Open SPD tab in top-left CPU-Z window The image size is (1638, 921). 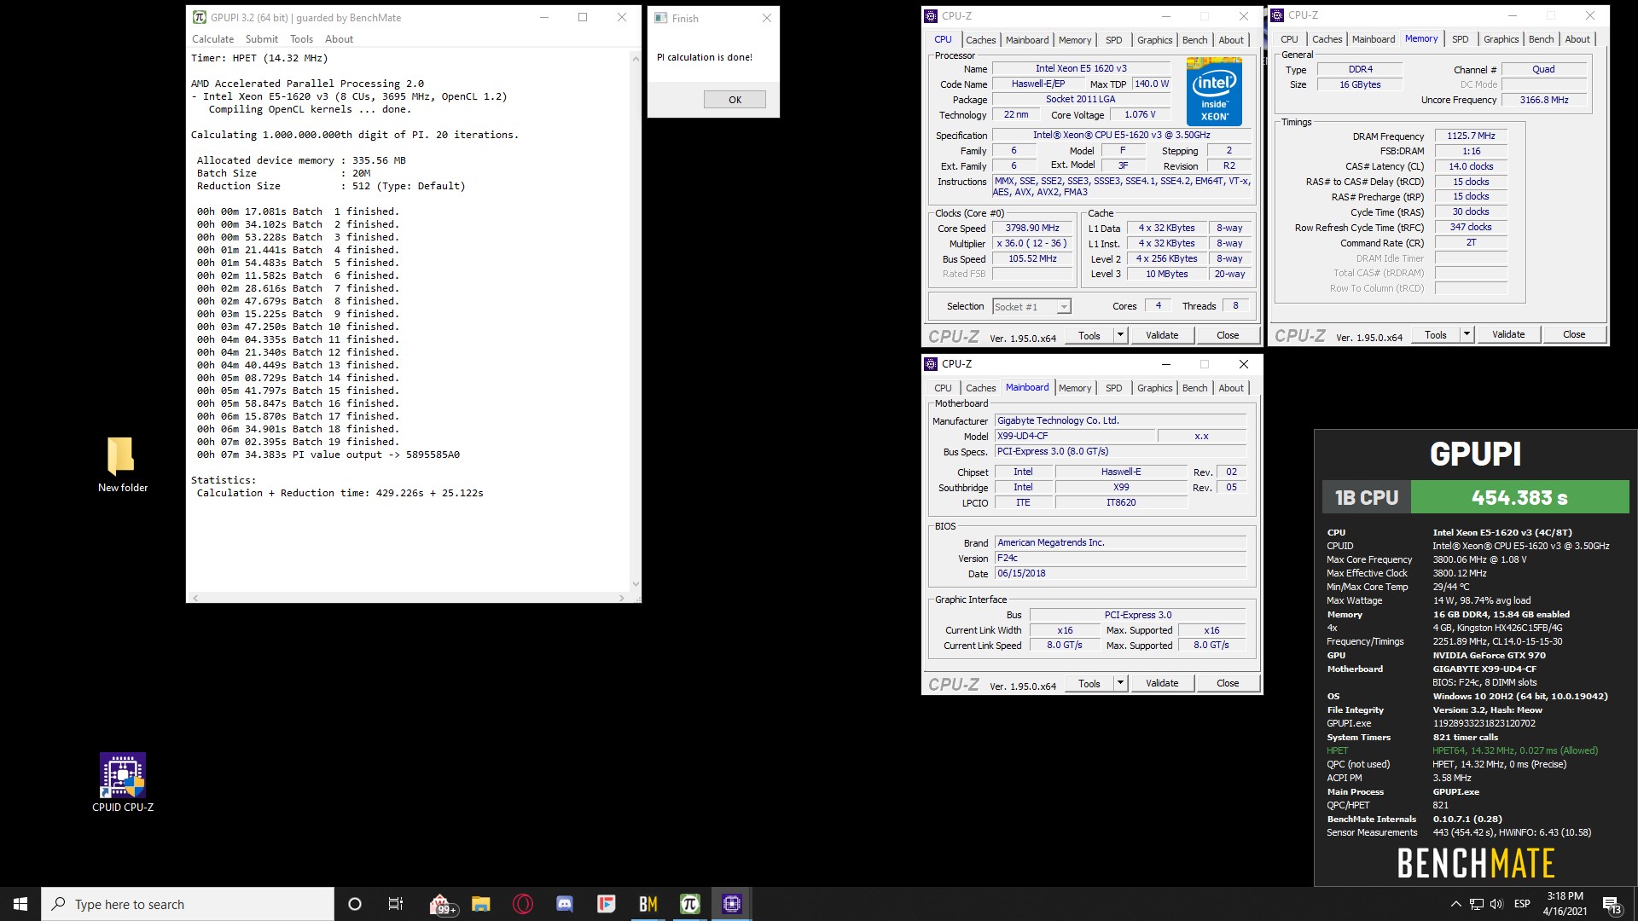coord(1113,40)
